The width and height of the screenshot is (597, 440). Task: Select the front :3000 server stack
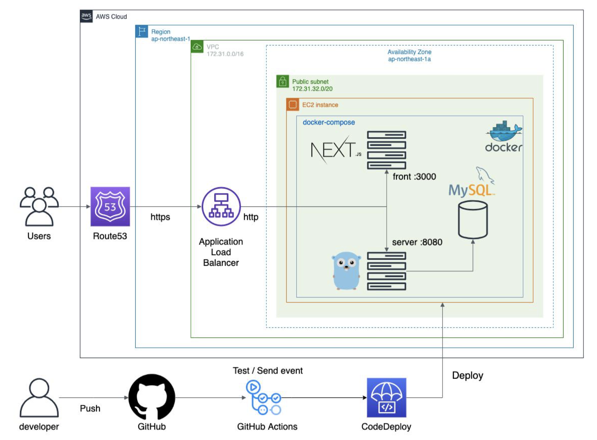point(386,150)
